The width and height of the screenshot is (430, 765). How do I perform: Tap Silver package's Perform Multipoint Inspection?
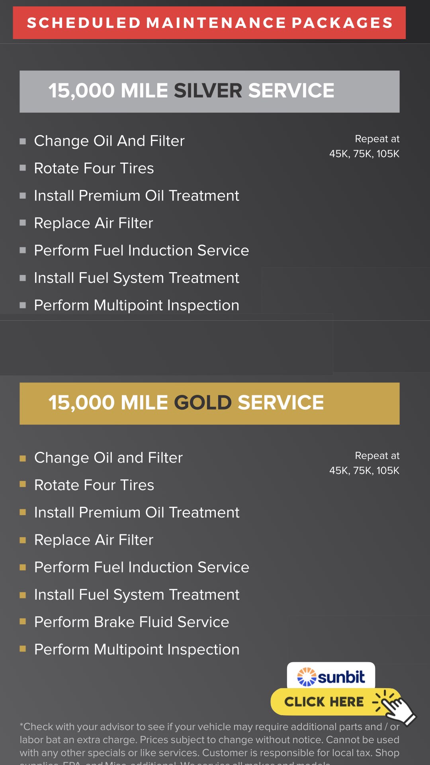(137, 306)
